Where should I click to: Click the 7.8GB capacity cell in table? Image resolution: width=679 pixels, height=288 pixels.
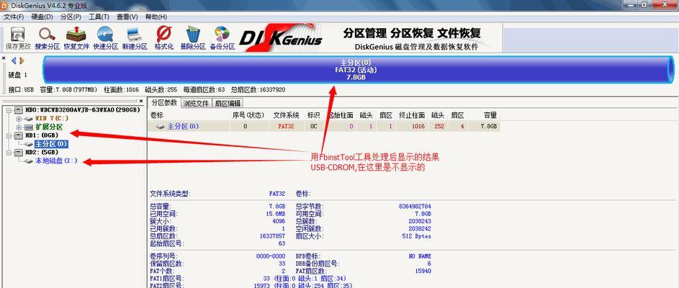coord(488,127)
